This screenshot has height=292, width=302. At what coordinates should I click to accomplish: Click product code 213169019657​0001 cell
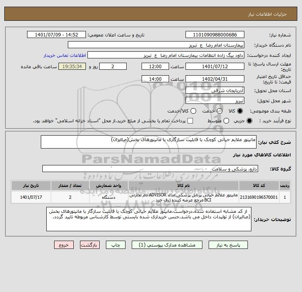pos(259,197)
